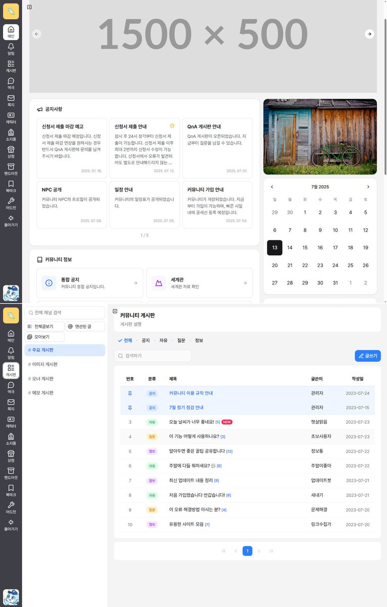The image size is (387, 607).
Task: Click pagination last page double arrow
Action: (271, 551)
